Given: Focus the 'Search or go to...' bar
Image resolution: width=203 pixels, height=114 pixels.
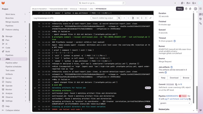Looking at the screenshot, I should [x=102, y=3].
